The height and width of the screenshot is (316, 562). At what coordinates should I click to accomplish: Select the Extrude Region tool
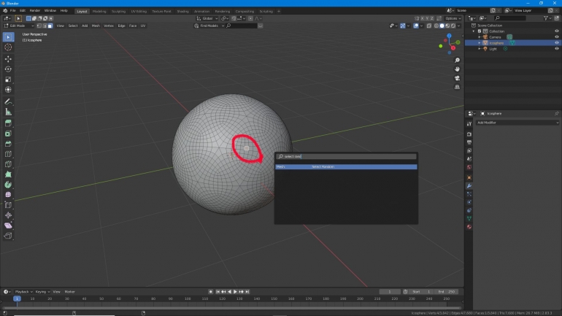(x=8, y=123)
